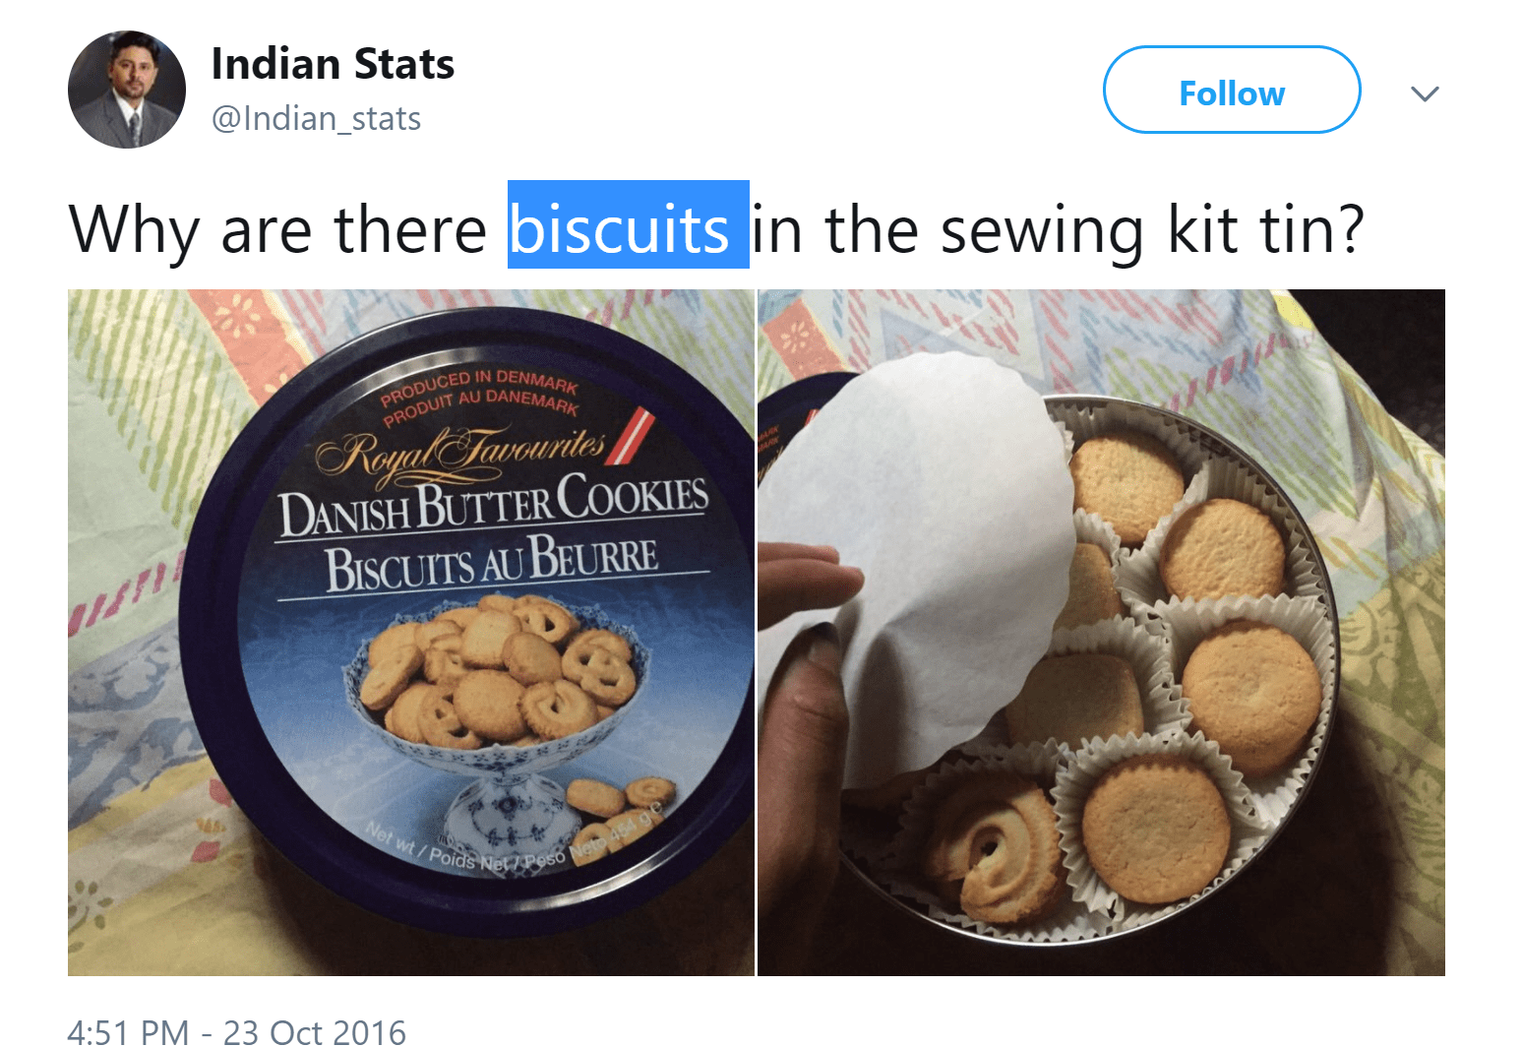Screen dimensions: 1522x1047
Task: Open the opened cookie tin photo
Action: coord(1101,633)
